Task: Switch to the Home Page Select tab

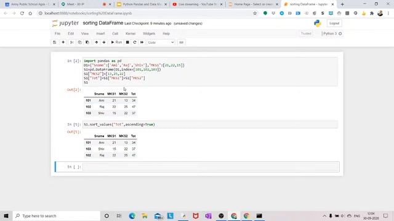Action: (x=253, y=4)
